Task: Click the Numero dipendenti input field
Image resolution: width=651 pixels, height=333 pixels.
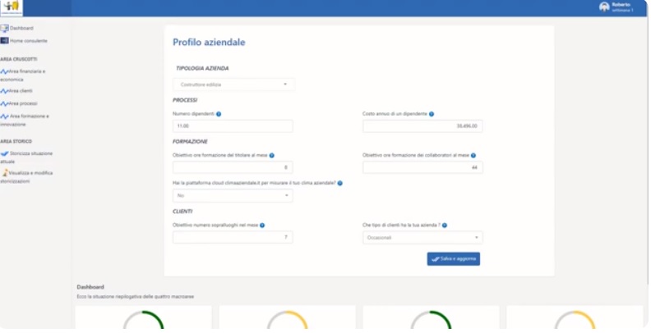Action: [x=233, y=126]
